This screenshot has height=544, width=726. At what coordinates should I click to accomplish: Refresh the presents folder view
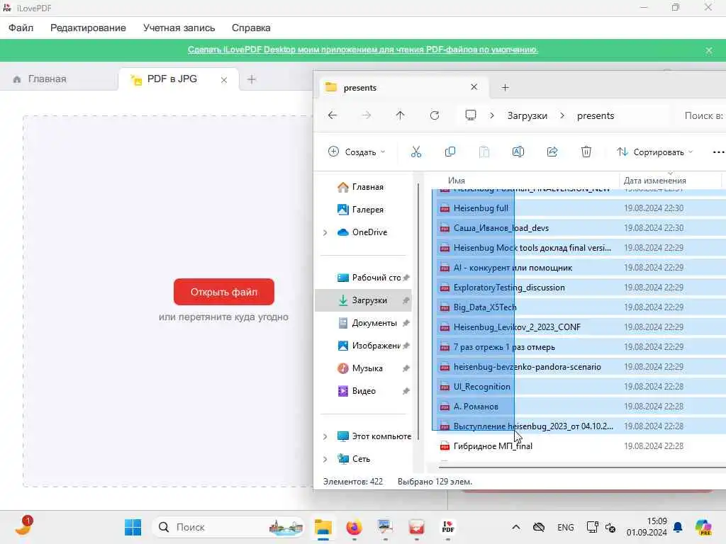click(435, 115)
